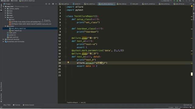Screen dimensions: 195x109
Task: Toggle the Project tool window side tab
Action: click(x=1, y=7)
